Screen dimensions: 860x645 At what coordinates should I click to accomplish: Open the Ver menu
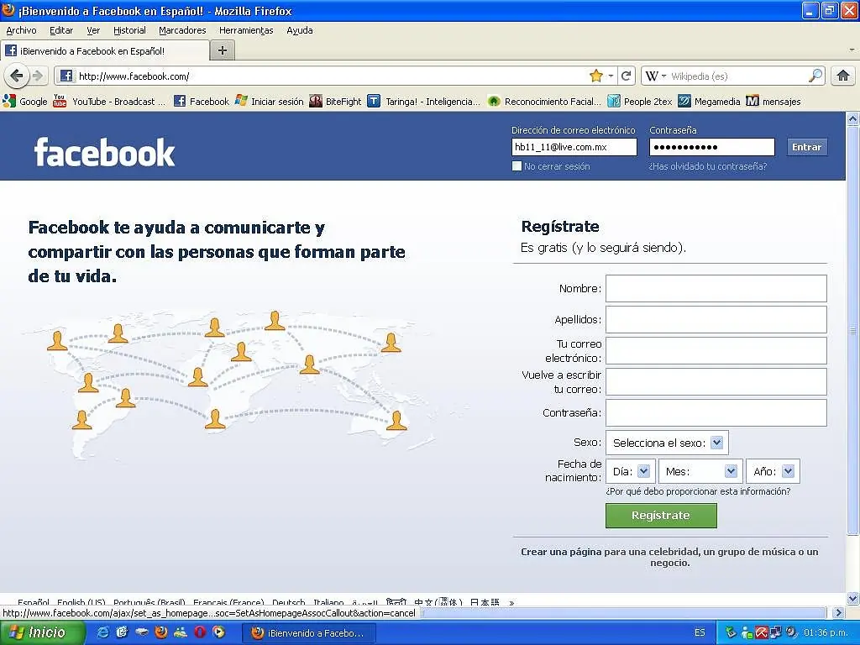point(93,30)
